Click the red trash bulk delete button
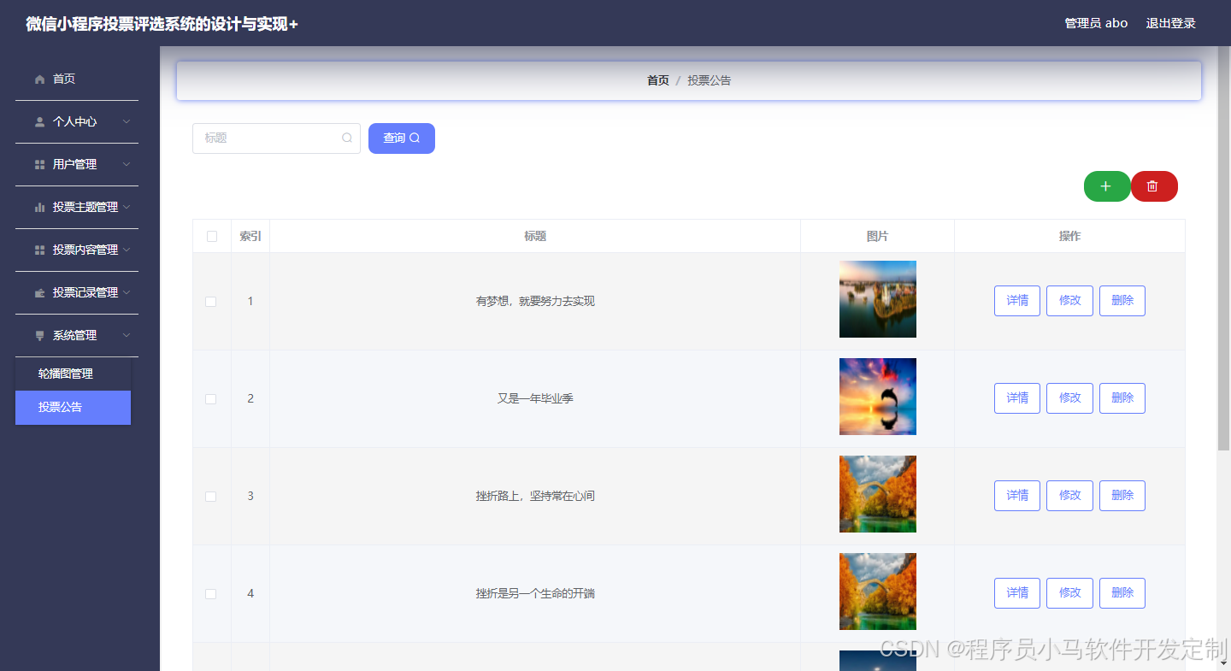 tap(1154, 186)
